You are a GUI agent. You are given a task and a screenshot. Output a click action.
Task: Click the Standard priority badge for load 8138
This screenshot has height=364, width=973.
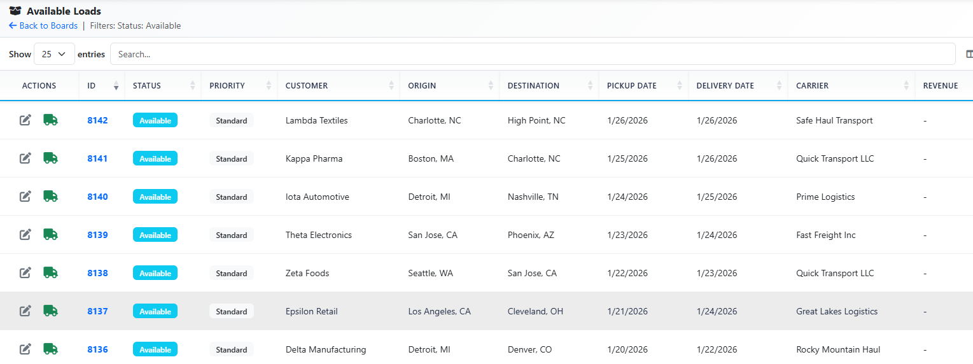click(232, 273)
